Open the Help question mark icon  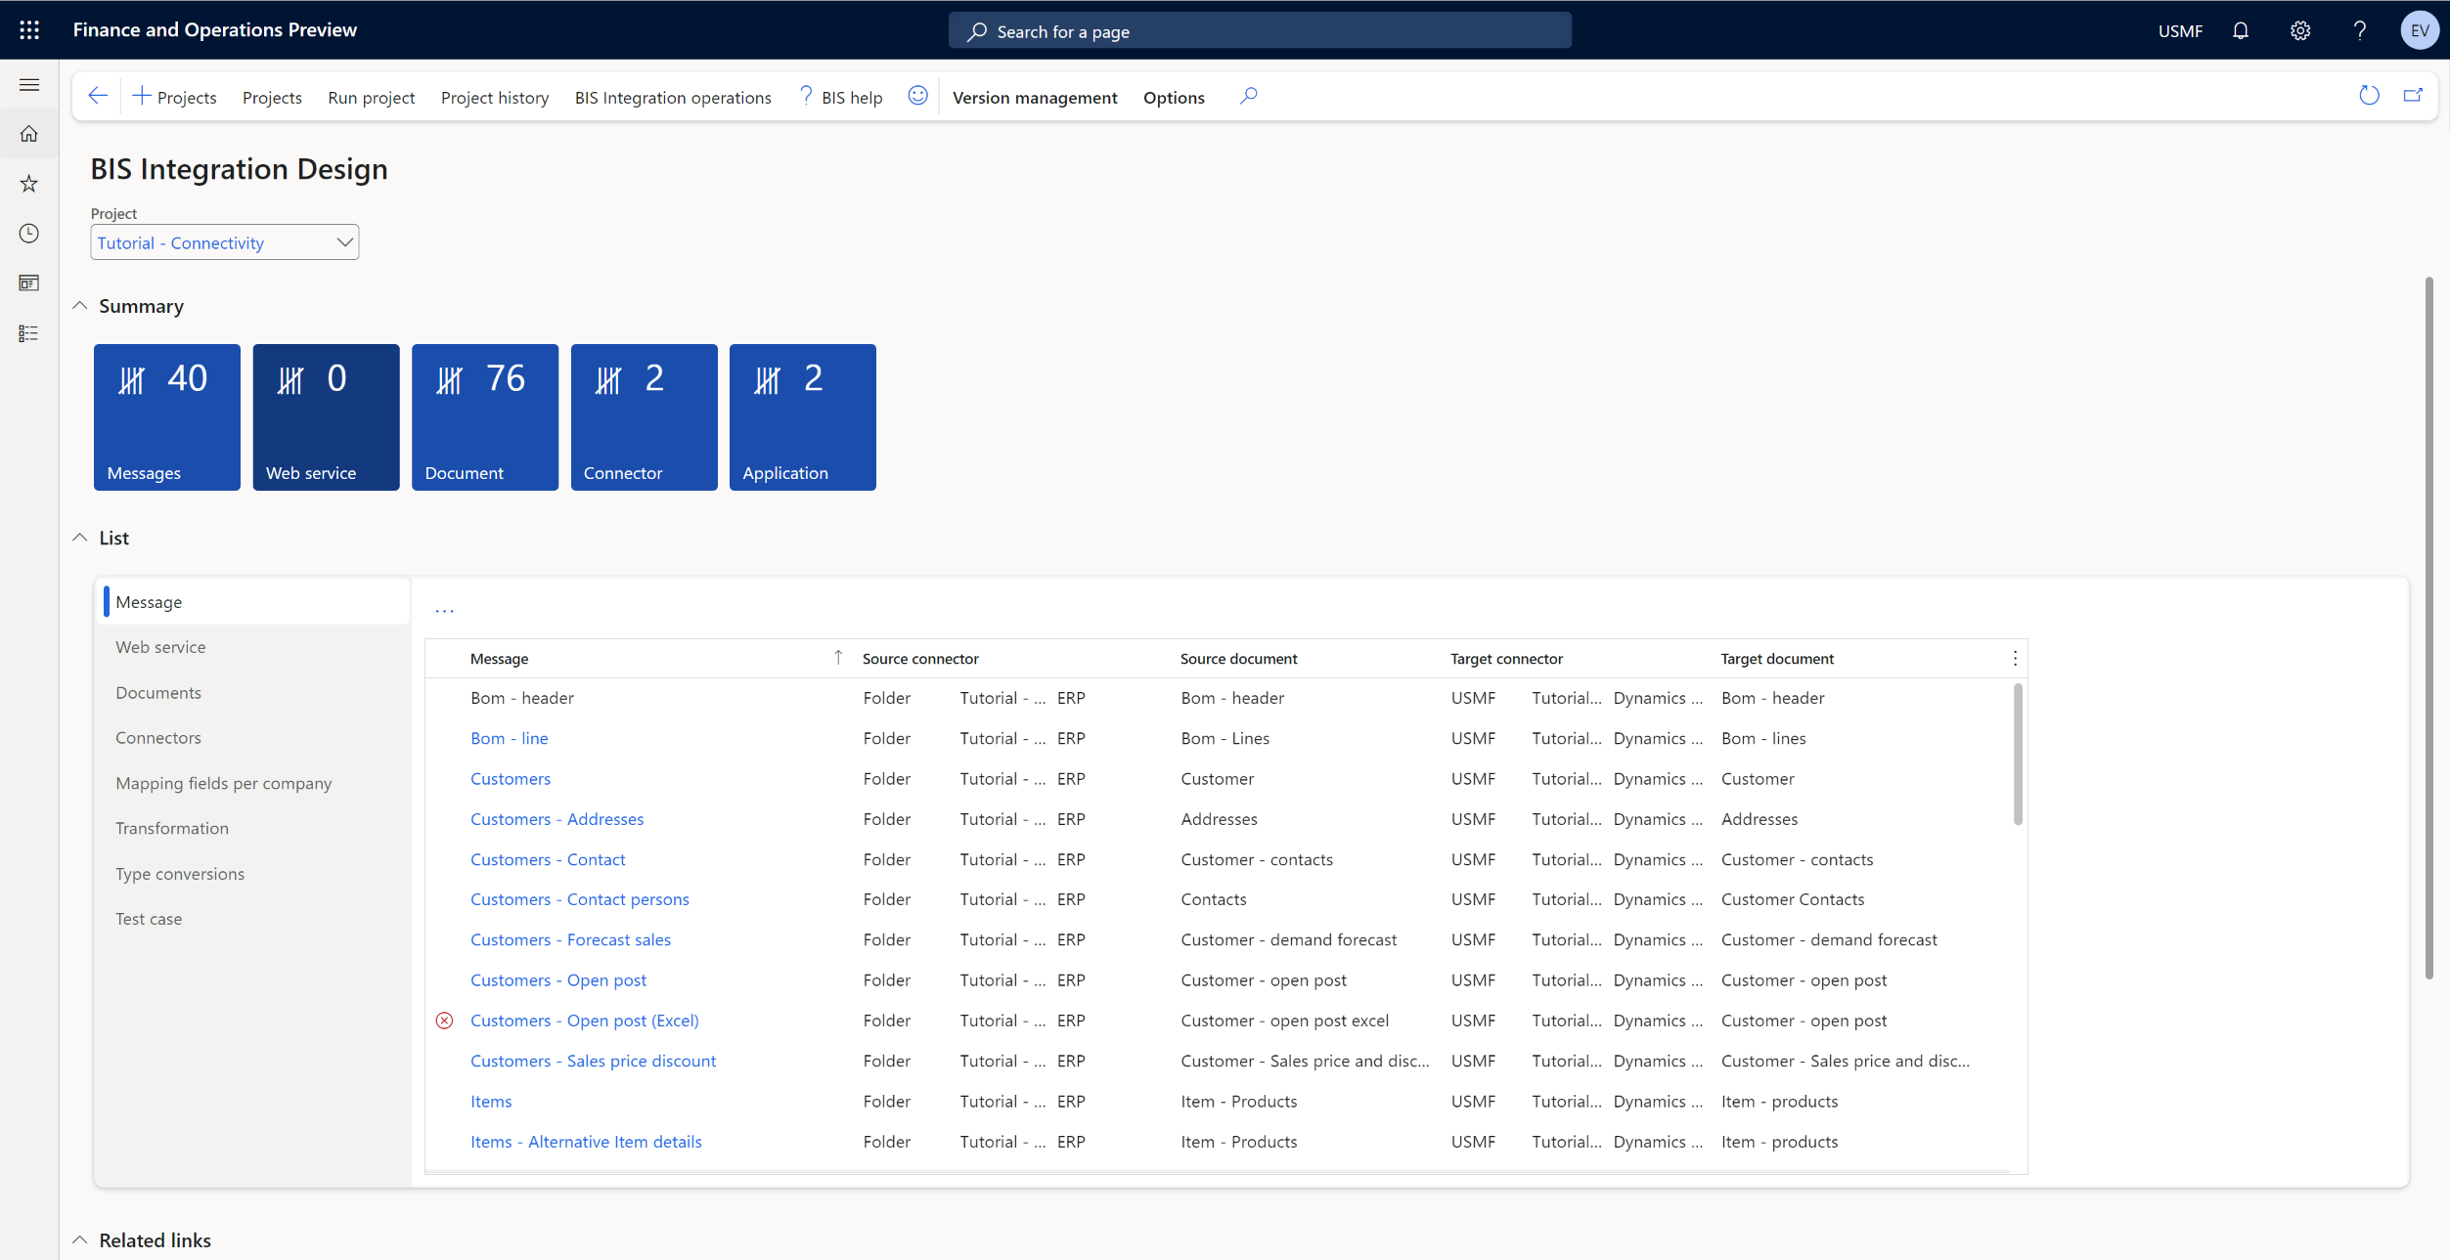point(2360,30)
